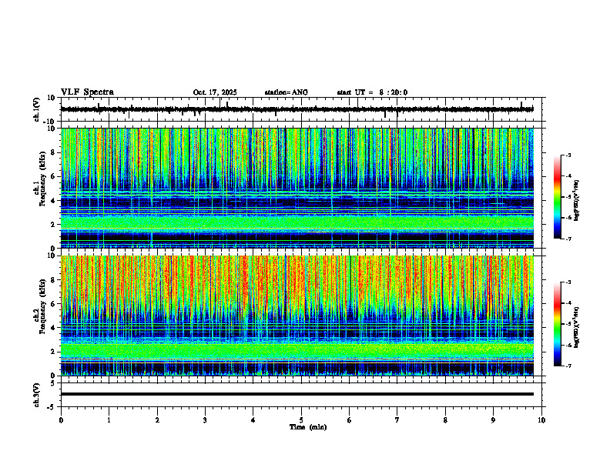Click the 'ch.1(V)' waveform axis label
Viewport: 610px width, 471px height.
pyautogui.click(x=36, y=109)
